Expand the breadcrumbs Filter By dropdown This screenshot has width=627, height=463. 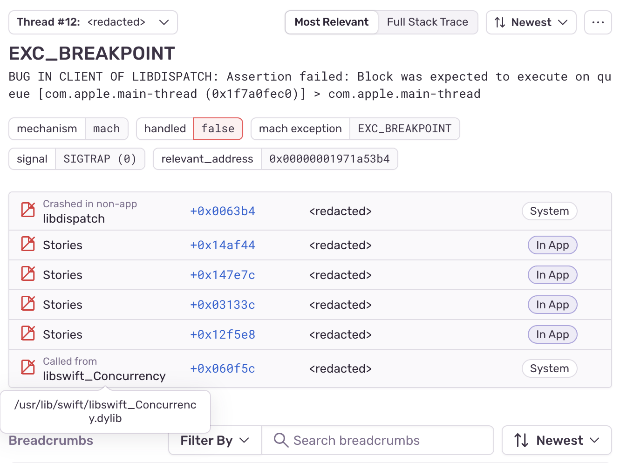coord(215,440)
